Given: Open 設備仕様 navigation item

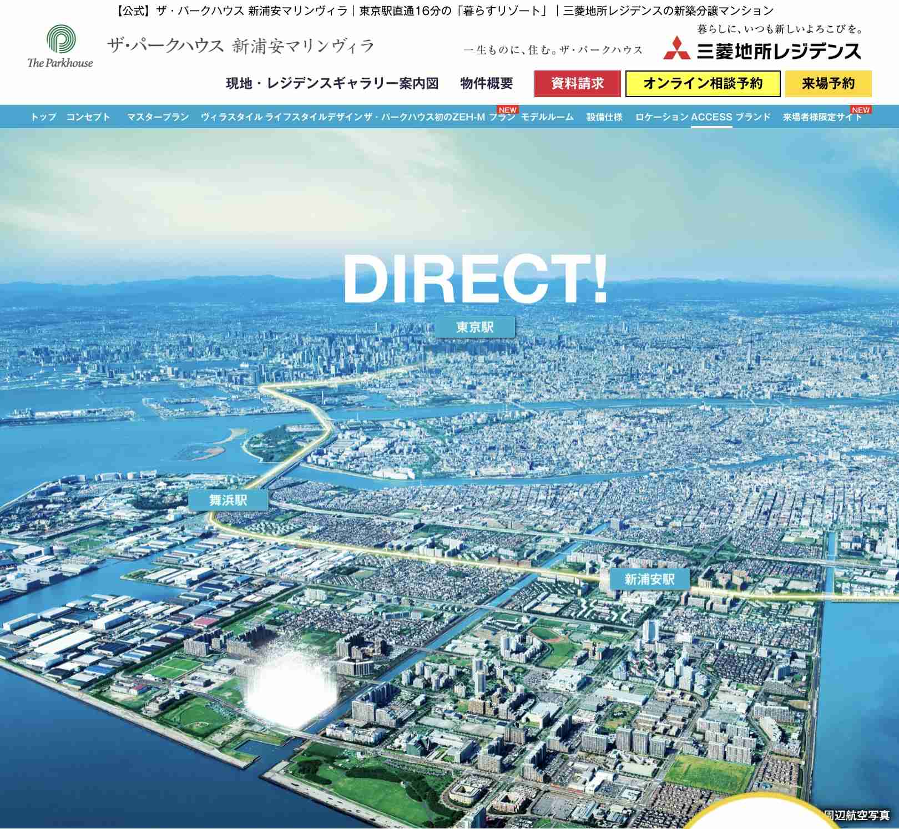Looking at the screenshot, I should (605, 117).
